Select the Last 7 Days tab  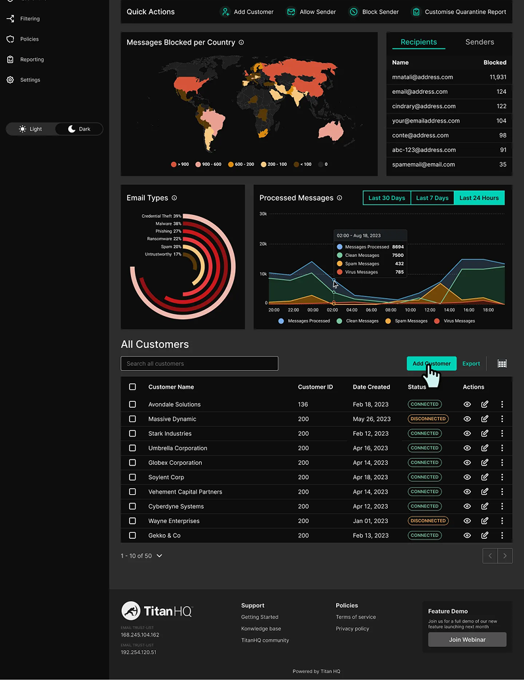click(432, 198)
